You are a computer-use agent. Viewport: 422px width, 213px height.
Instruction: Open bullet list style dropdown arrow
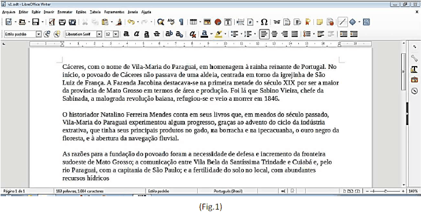(x=242, y=34)
